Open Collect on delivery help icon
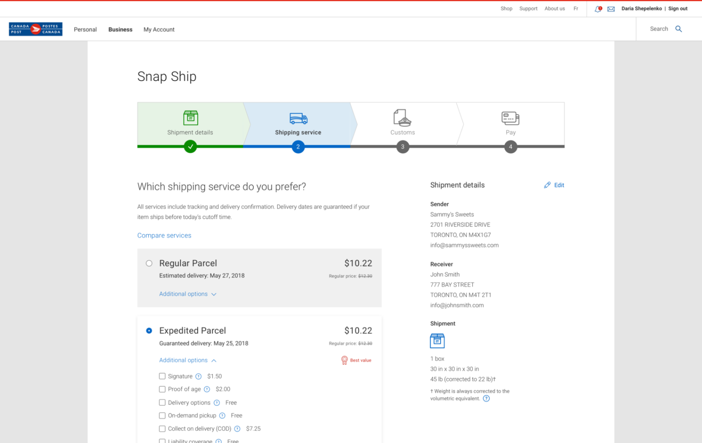 pyautogui.click(x=237, y=429)
